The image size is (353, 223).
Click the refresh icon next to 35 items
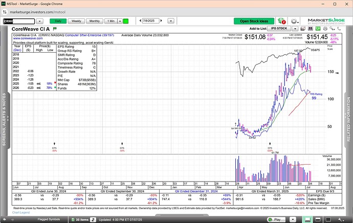pos(93,219)
